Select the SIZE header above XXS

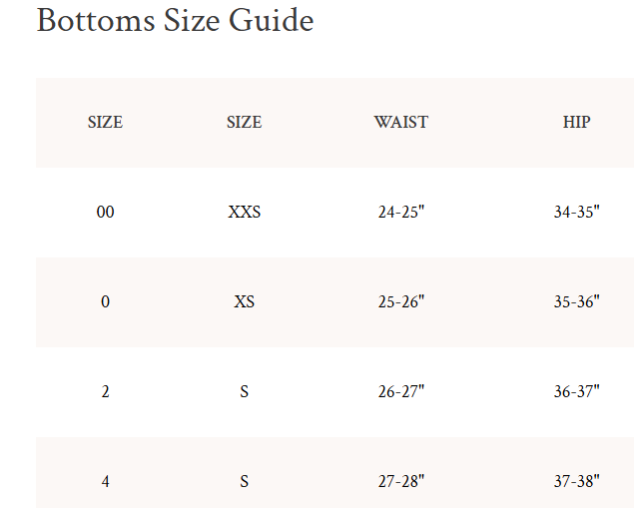point(244,123)
